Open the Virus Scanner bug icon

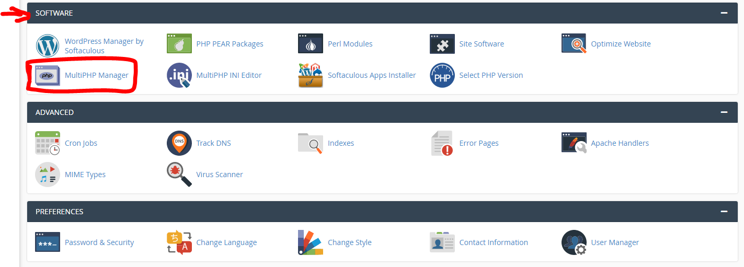pos(179,175)
